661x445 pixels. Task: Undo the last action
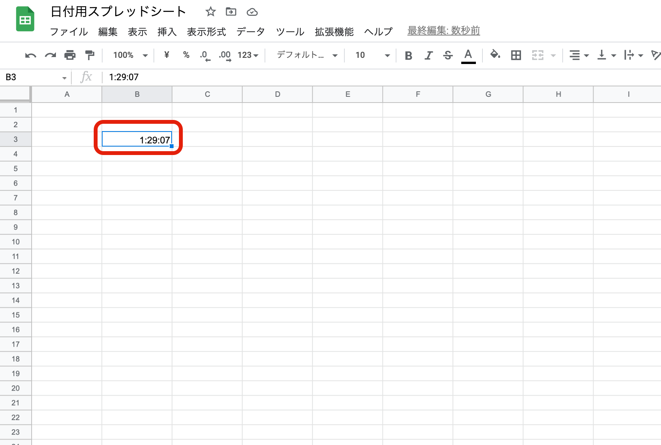click(x=30, y=55)
